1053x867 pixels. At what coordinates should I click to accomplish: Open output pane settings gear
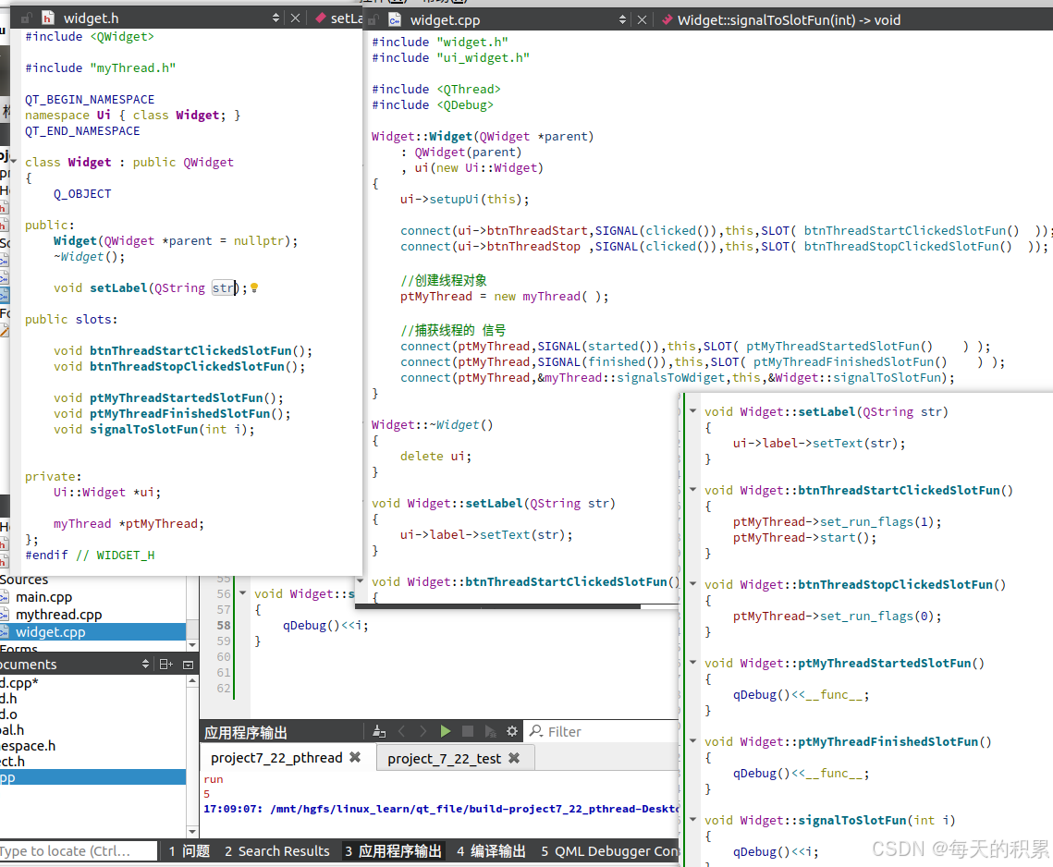(511, 731)
